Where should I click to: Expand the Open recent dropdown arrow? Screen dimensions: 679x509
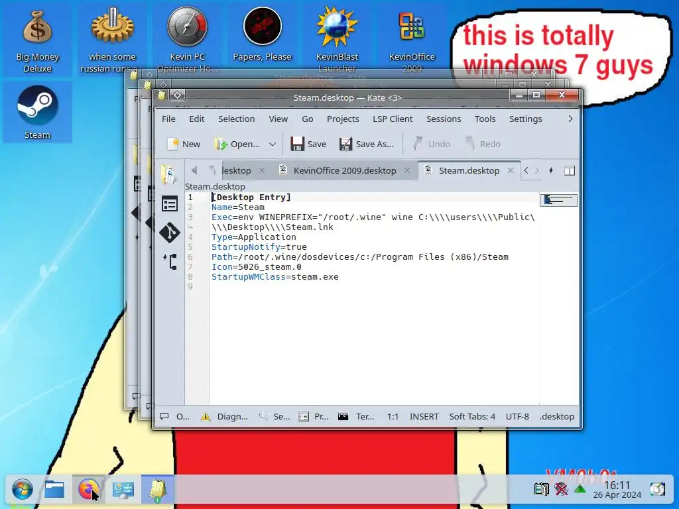coord(272,144)
